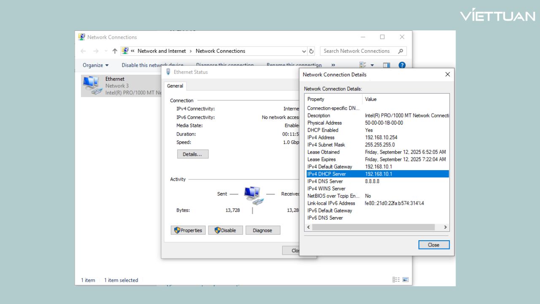Open the Details... button
The image size is (540, 304).
pos(192,154)
